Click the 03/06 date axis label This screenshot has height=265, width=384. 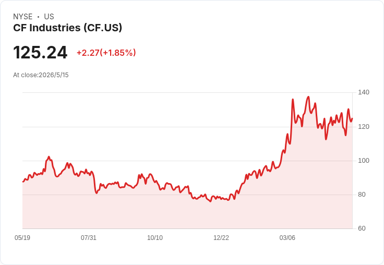click(287, 237)
